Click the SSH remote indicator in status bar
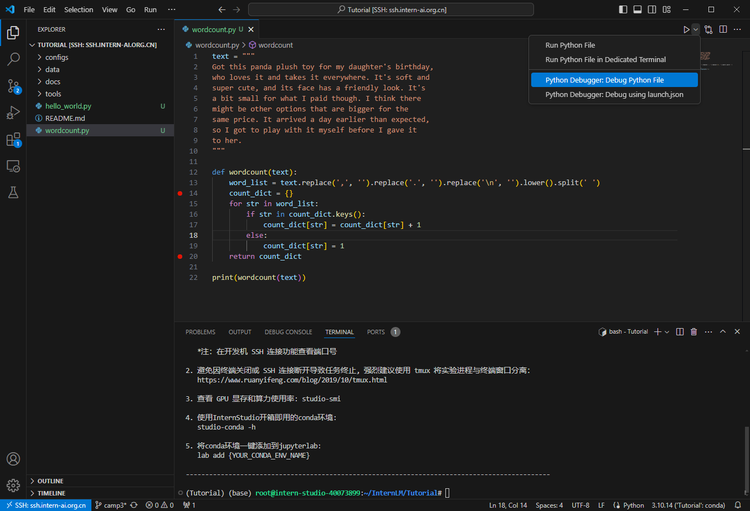Image resolution: width=750 pixels, height=511 pixels. 46,505
